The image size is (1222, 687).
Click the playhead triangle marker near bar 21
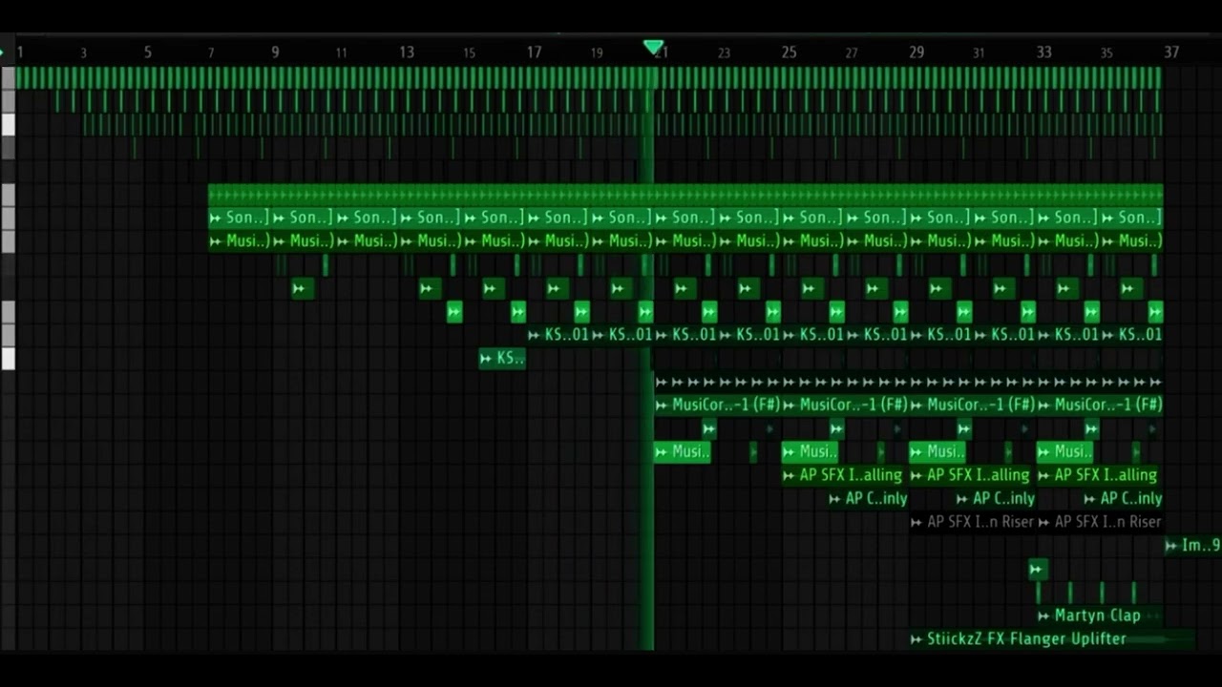[653, 47]
